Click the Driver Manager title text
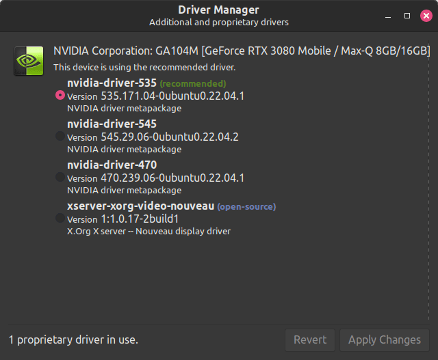 [x=219, y=10]
